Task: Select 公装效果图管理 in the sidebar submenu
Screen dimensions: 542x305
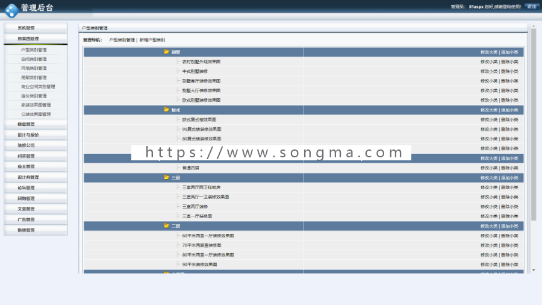Action: (36, 114)
